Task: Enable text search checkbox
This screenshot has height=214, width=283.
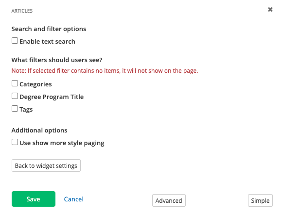Action: 15,41
